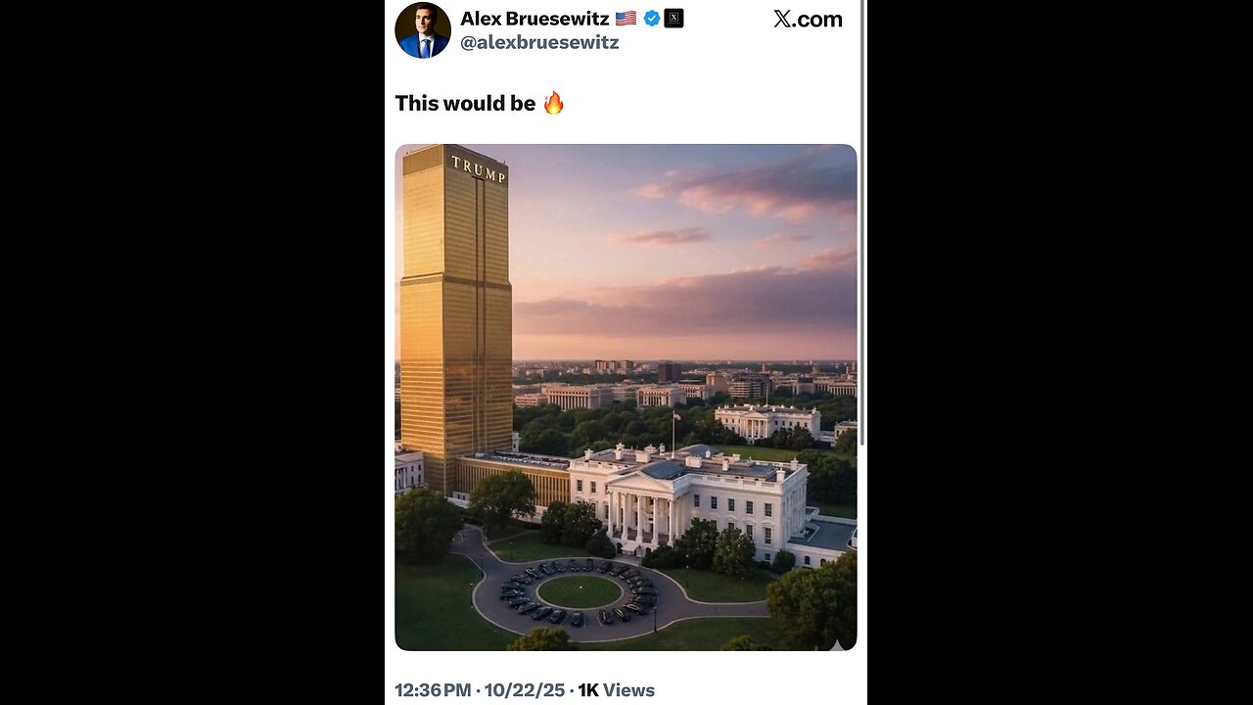Click the small white watermark in image corner
This screenshot has width=1253, height=705.
(838, 644)
